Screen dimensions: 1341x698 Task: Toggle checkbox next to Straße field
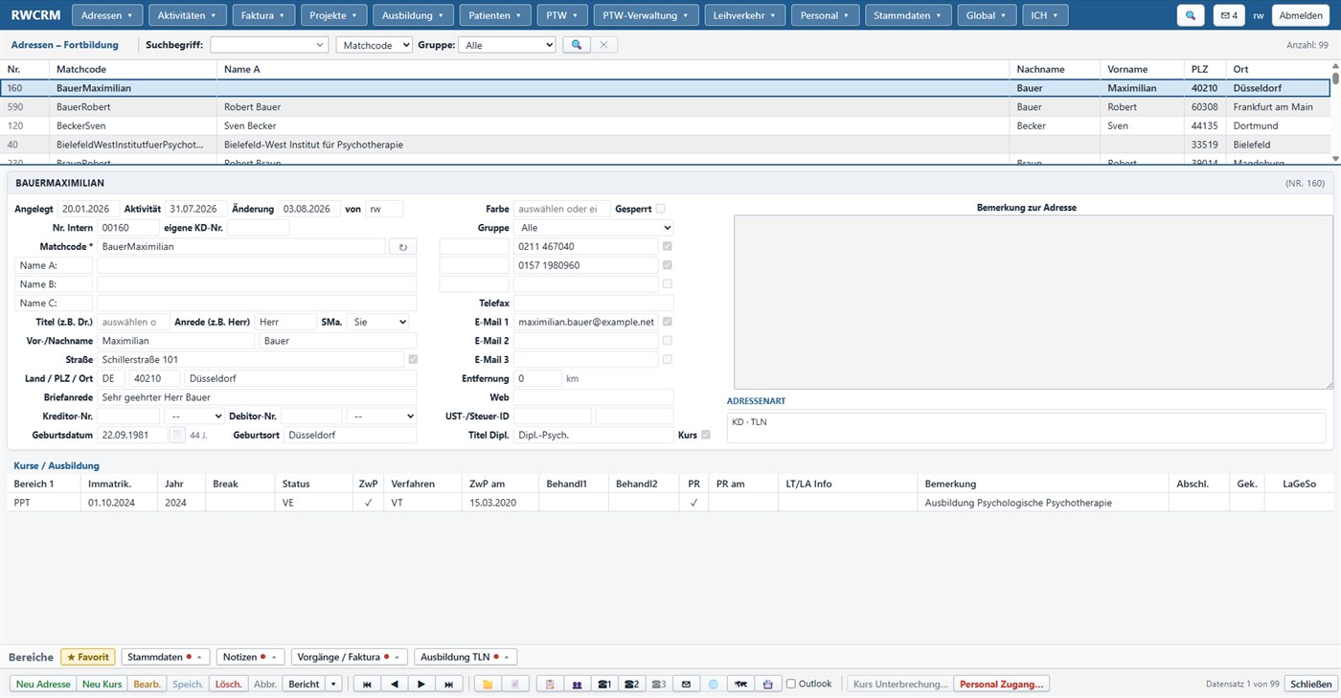click(413, 360)
